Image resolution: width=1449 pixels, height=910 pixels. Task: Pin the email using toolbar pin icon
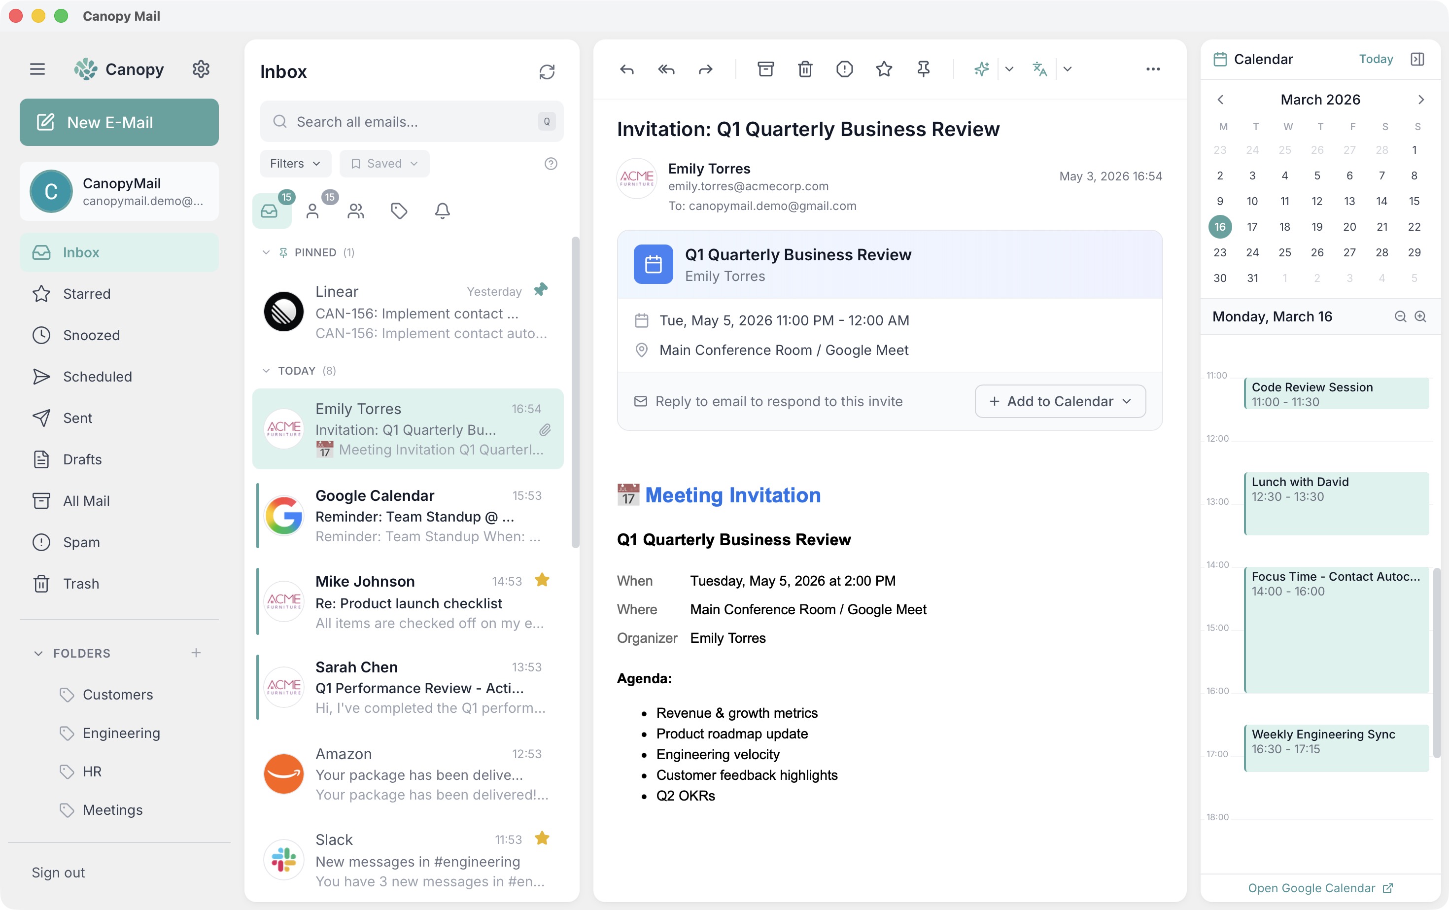(x=923, y=69)
